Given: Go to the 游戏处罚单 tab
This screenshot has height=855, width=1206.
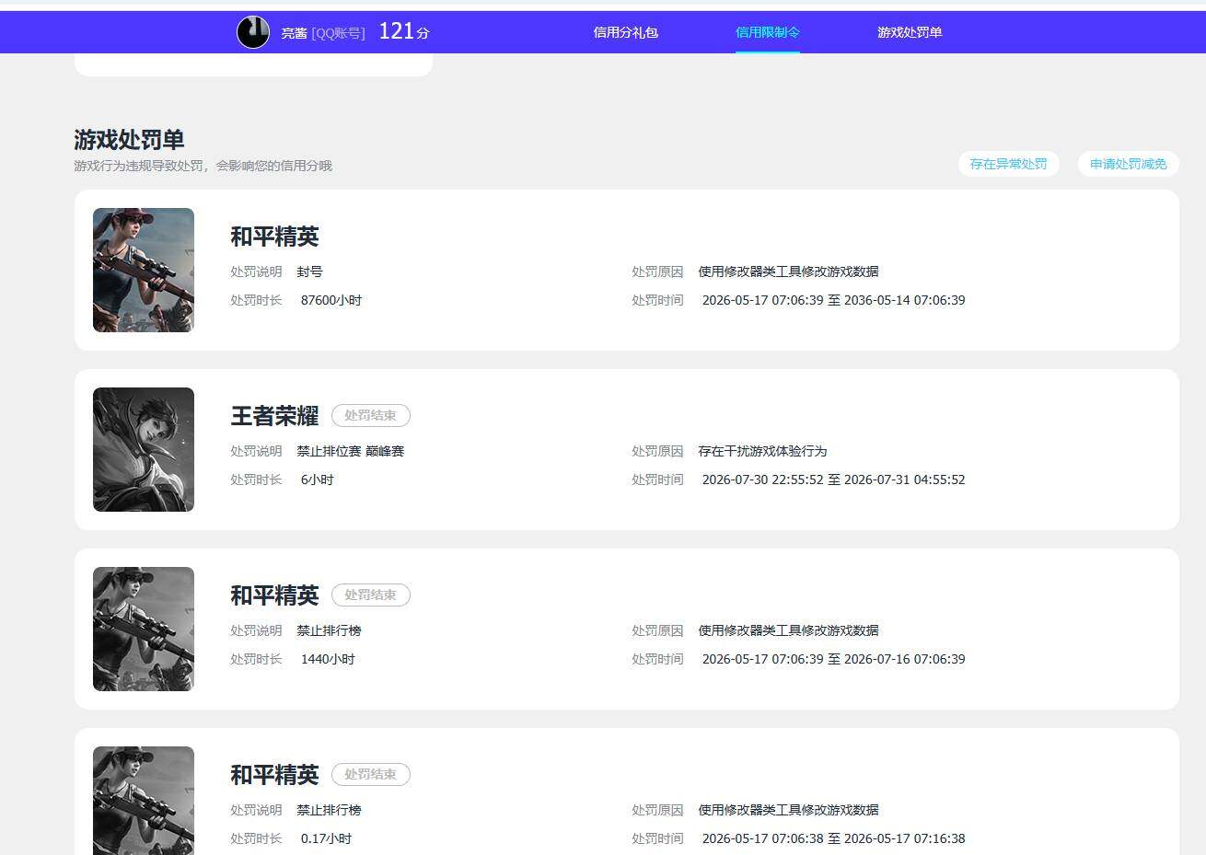Looking at the screenshot, I should tap(910, 32).
